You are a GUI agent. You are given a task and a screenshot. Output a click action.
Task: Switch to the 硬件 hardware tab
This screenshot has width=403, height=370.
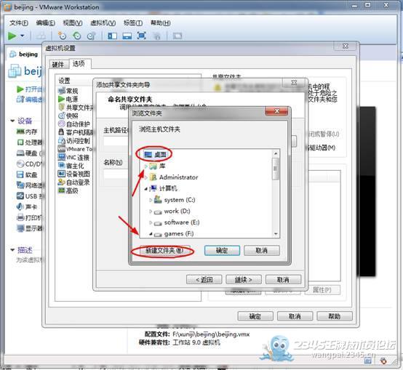tap(58, 65)
